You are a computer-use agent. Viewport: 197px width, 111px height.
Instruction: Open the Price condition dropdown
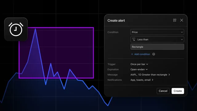[157, 32]
